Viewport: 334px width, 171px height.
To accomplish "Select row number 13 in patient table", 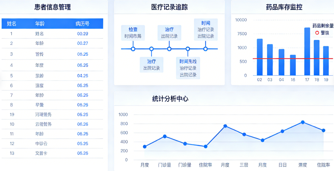I will [12, 153].
